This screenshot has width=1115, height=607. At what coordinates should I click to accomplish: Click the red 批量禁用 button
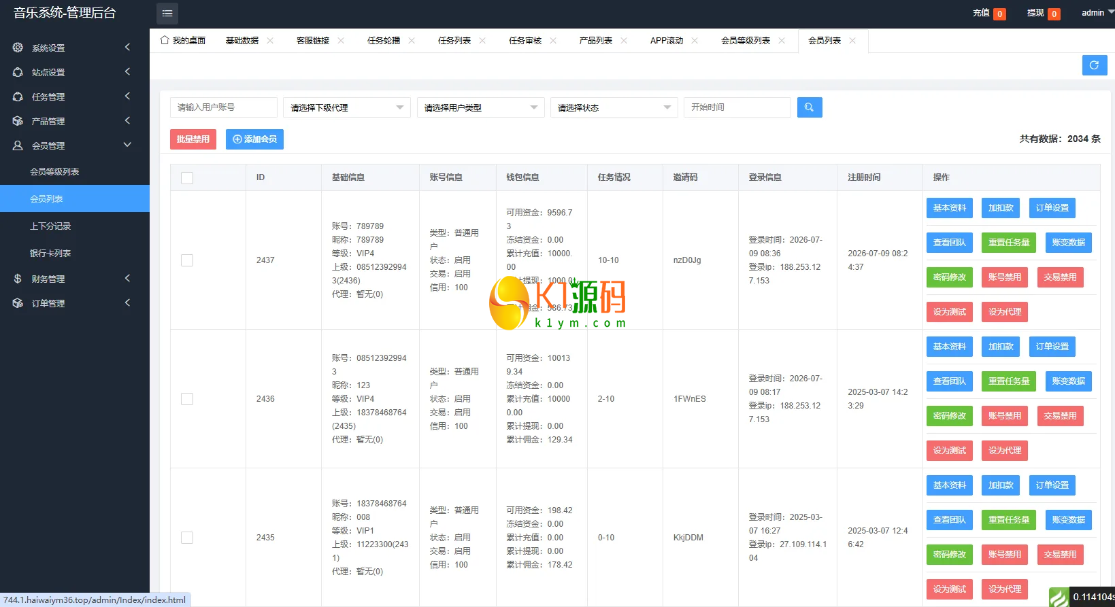click(193, 139)
